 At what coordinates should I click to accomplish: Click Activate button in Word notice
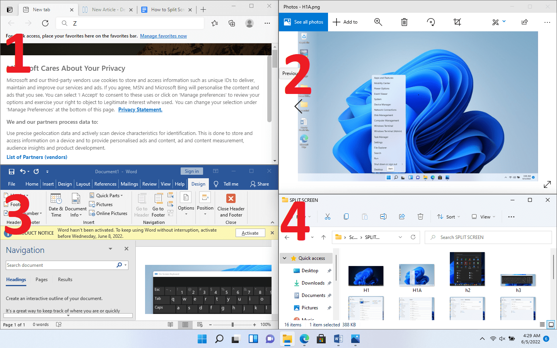coord(250,233)
